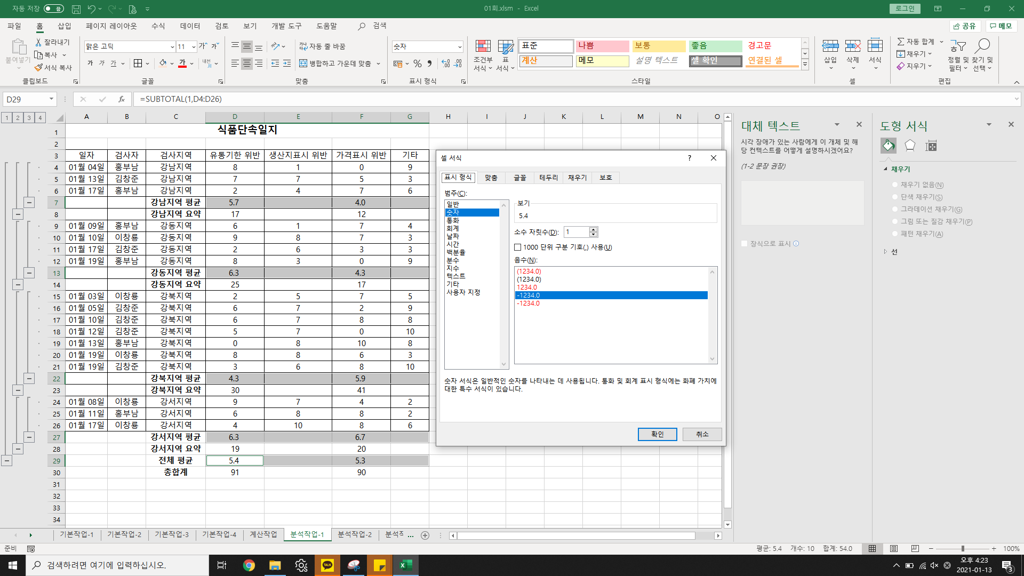
Task: Click the zoom slider in the status bar
Action: [x=963, y=548]
